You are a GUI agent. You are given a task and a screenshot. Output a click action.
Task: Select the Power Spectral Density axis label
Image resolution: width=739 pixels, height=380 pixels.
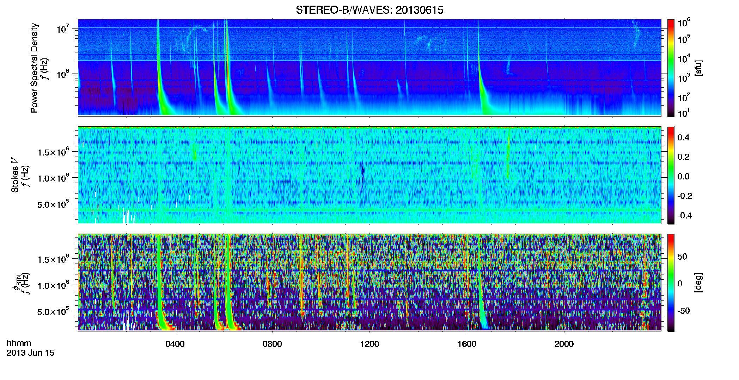(34, 68)
